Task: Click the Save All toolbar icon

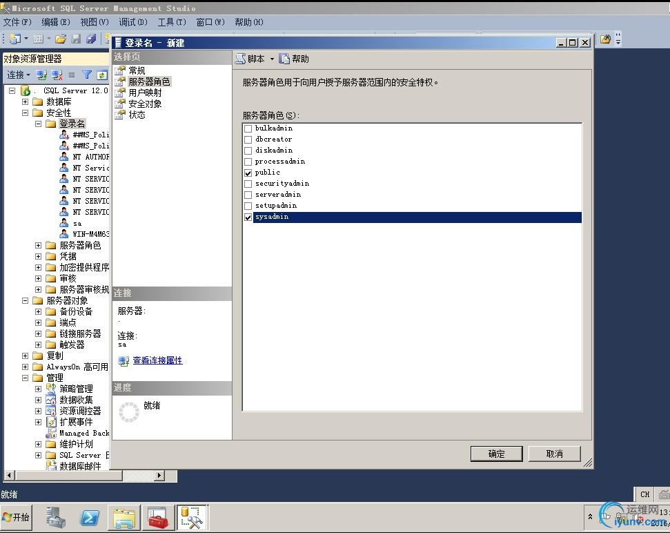Action: pos(91,39)
